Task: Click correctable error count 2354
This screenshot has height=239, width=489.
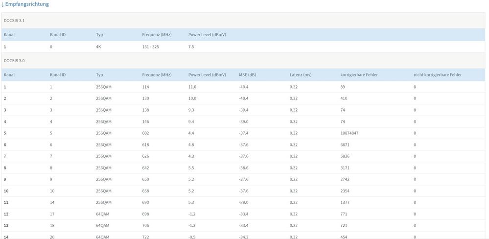Action: point(345,191)
